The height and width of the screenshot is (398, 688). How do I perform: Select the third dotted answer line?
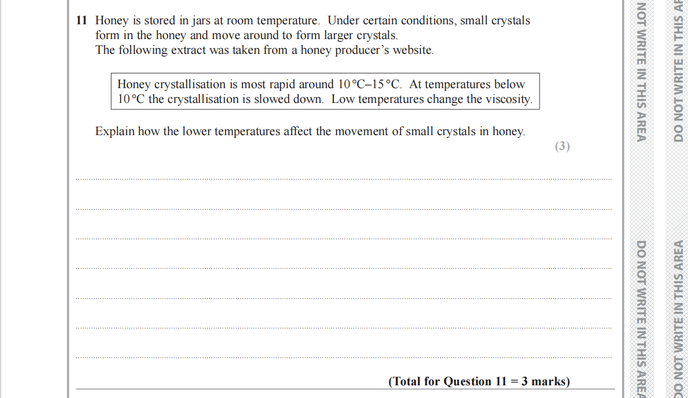[343, 239]
